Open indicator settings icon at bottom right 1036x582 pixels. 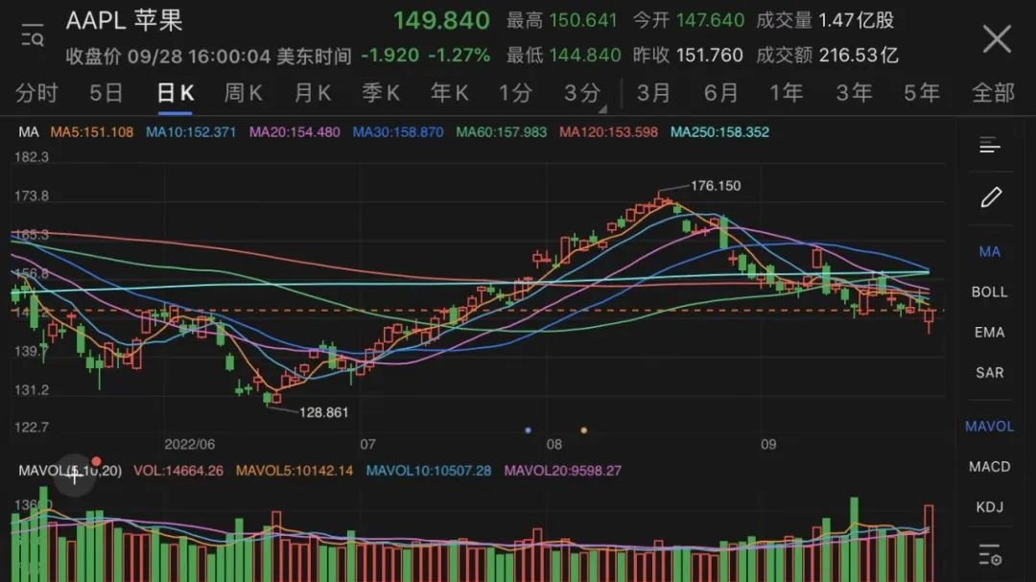pyautogui.click(x=990, y=555)
